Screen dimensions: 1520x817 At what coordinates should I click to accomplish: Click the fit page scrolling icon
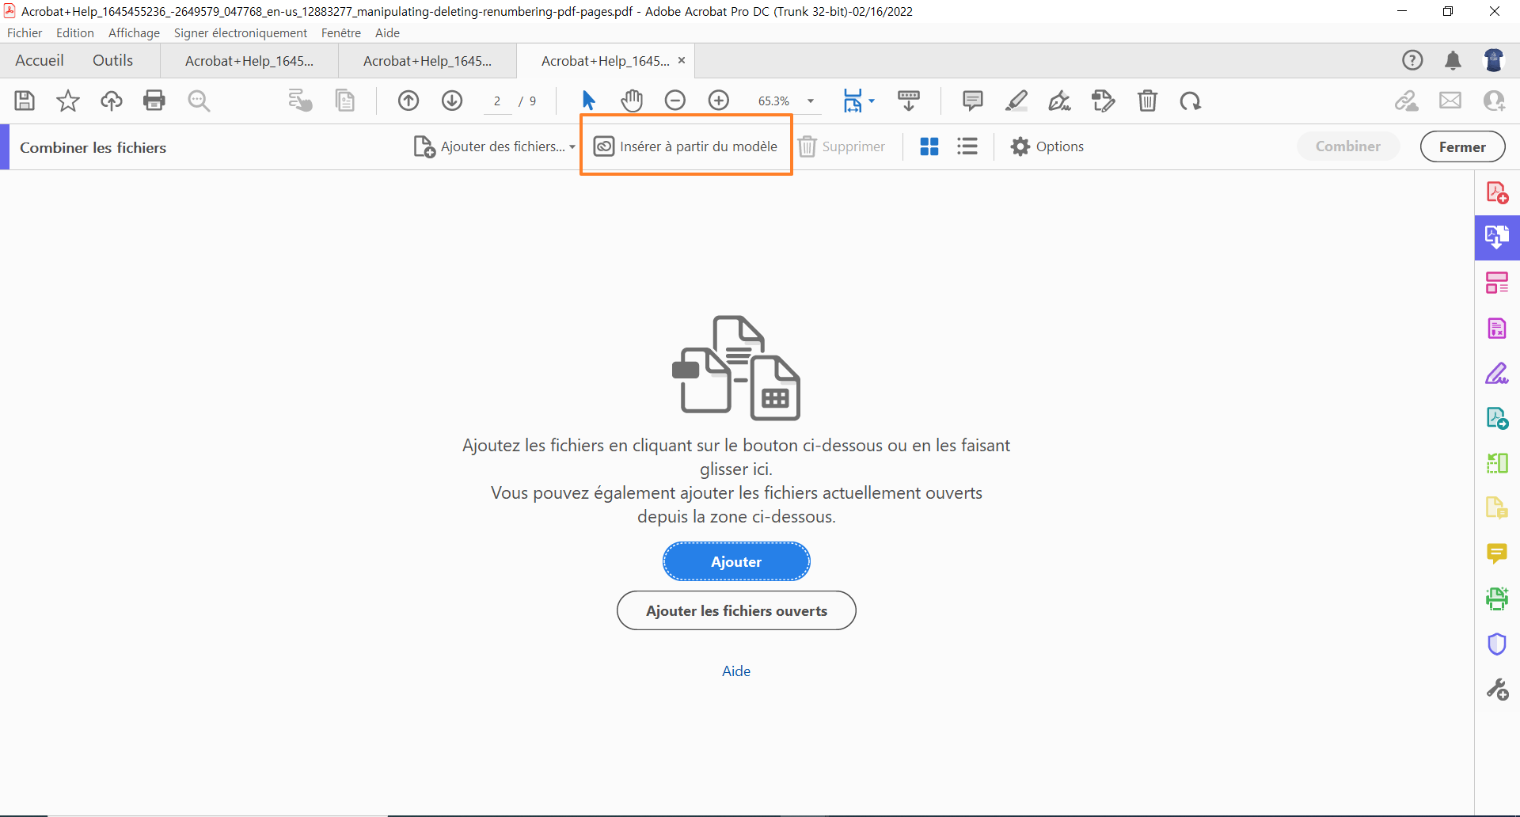tap(853, 101)
